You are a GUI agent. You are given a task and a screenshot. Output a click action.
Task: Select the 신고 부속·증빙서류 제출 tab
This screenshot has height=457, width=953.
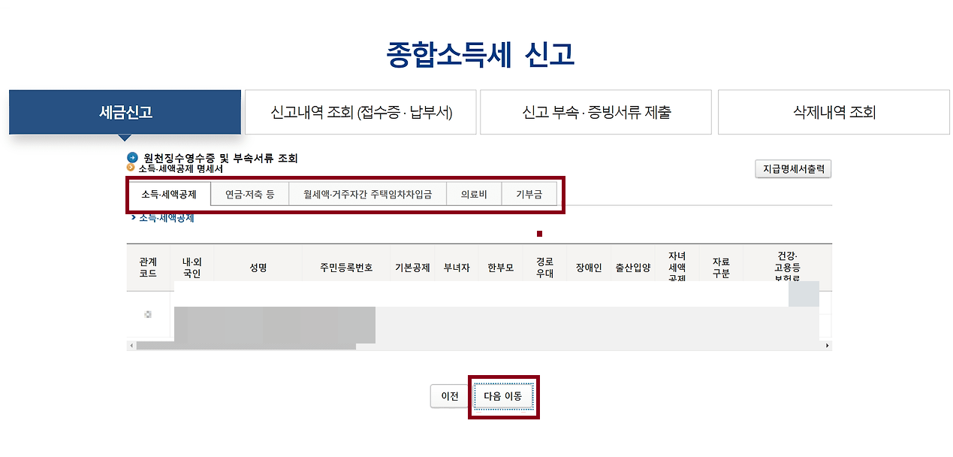(596, 111)
